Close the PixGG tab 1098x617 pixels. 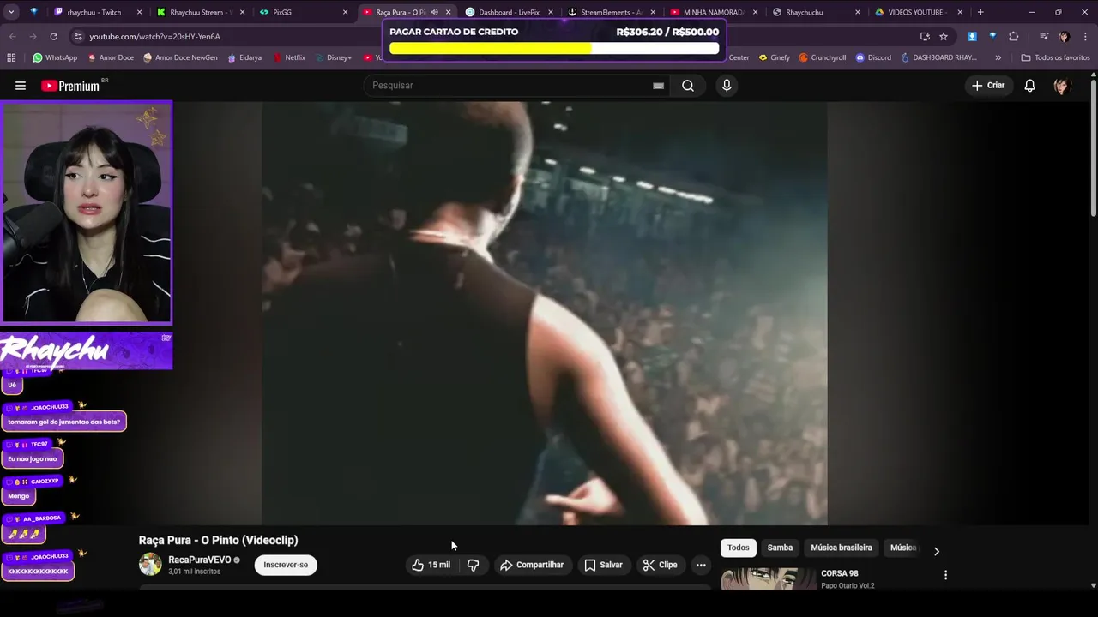[x=345, y=12]
